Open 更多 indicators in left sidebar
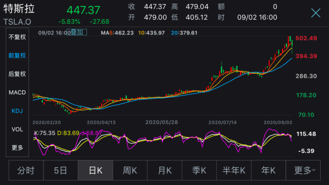 coord(17,148)
